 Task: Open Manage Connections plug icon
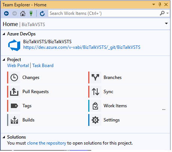[31, 13]
